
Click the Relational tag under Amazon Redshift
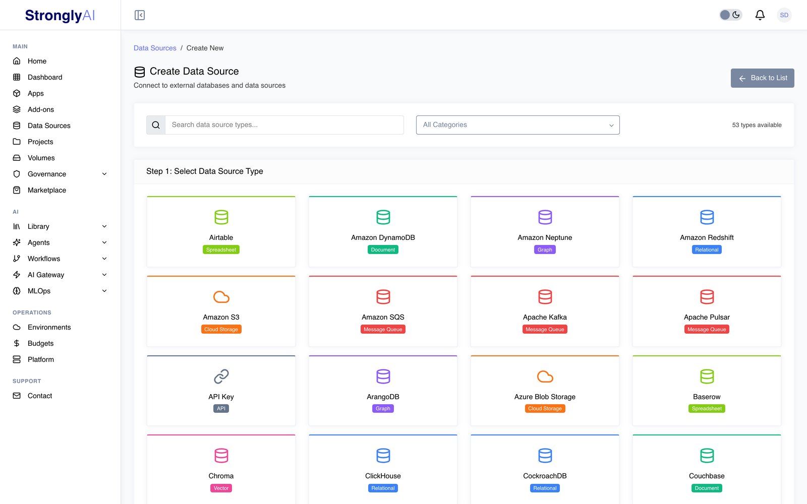click(707, 249)
